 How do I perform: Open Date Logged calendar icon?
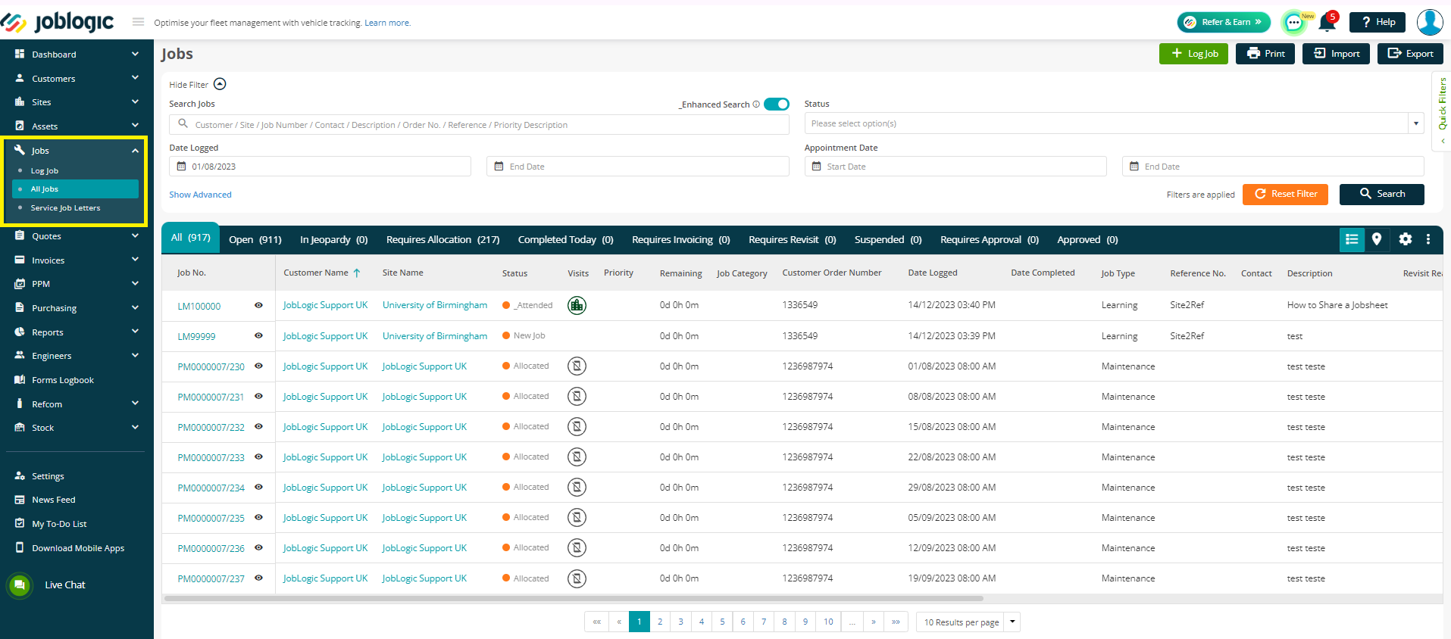[x=181, y=167]
